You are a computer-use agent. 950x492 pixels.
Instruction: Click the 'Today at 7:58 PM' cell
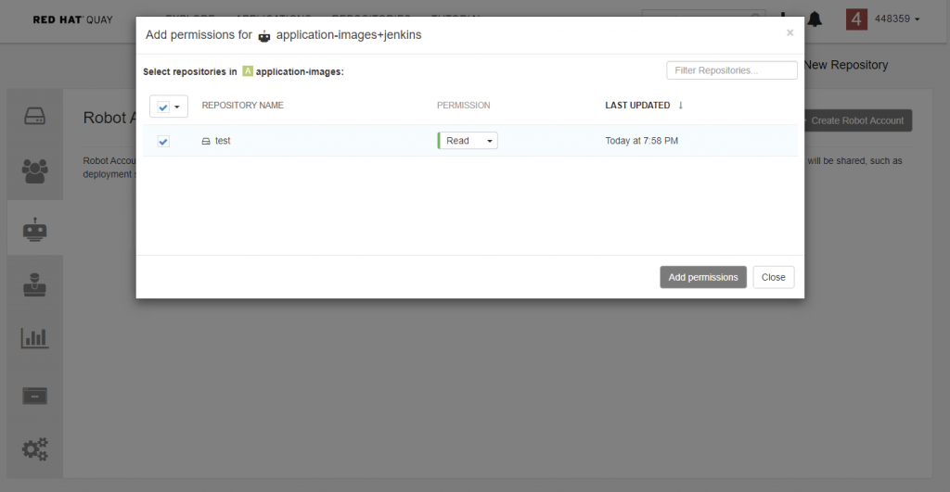point(642,141)
